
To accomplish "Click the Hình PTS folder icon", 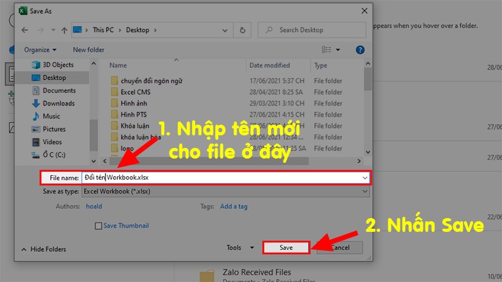I will (x=114, y=115).
